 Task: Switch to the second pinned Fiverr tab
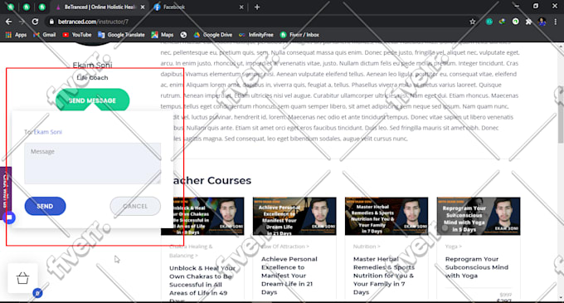pos(27,7)
